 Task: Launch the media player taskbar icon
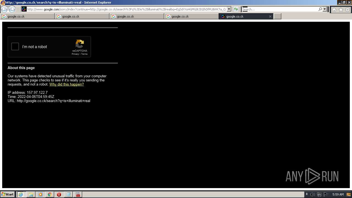tap(40, 194)
